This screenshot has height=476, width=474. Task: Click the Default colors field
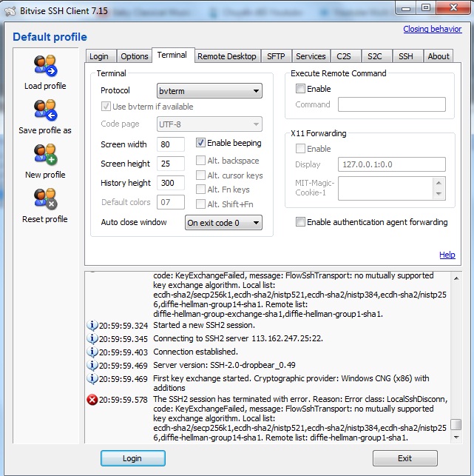[171, 202]
